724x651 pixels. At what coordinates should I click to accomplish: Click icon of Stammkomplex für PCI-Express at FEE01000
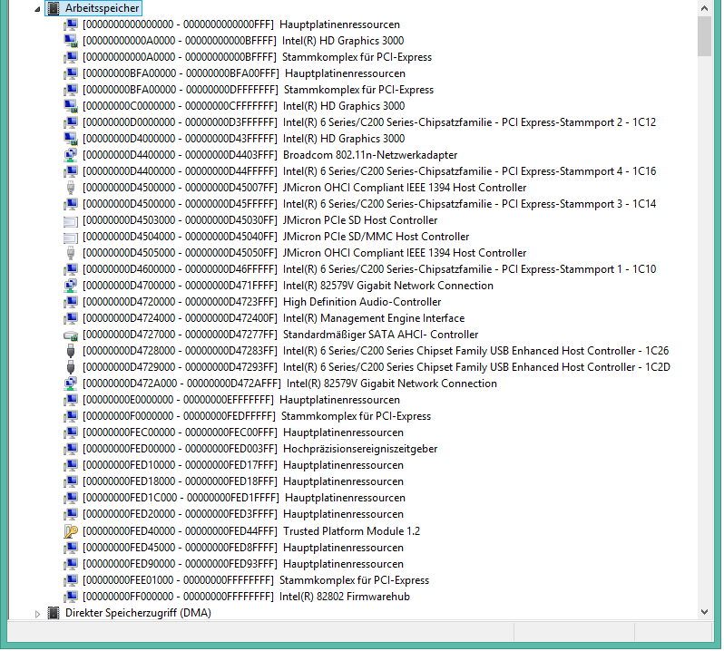point(71,581)
